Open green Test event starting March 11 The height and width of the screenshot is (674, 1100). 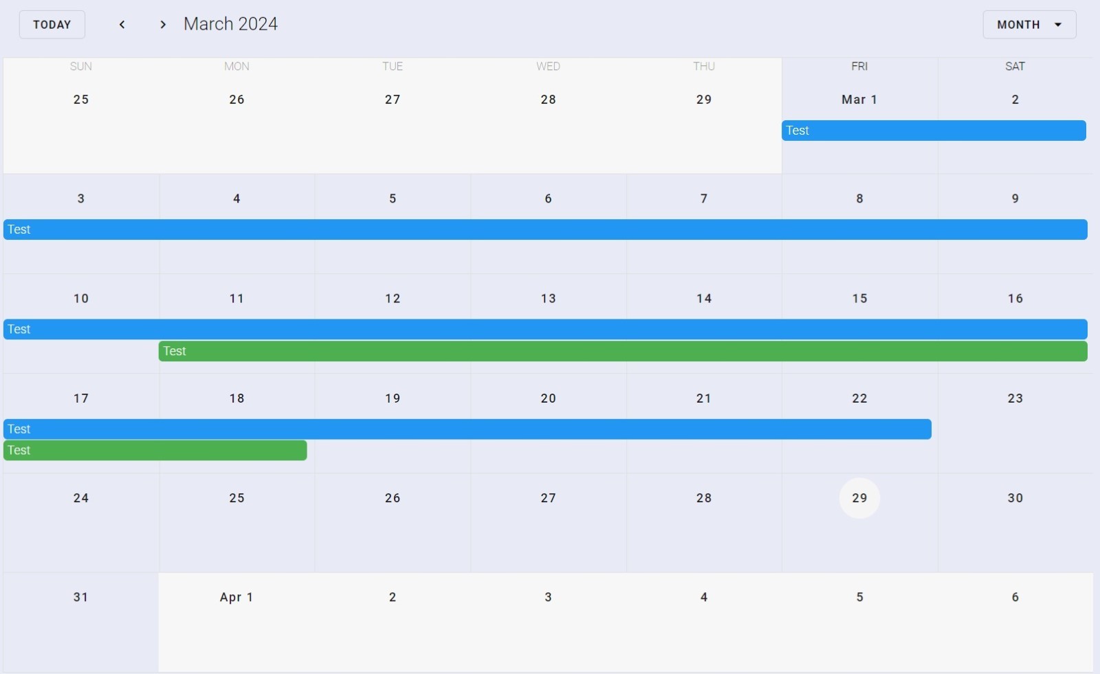[622, 351]
